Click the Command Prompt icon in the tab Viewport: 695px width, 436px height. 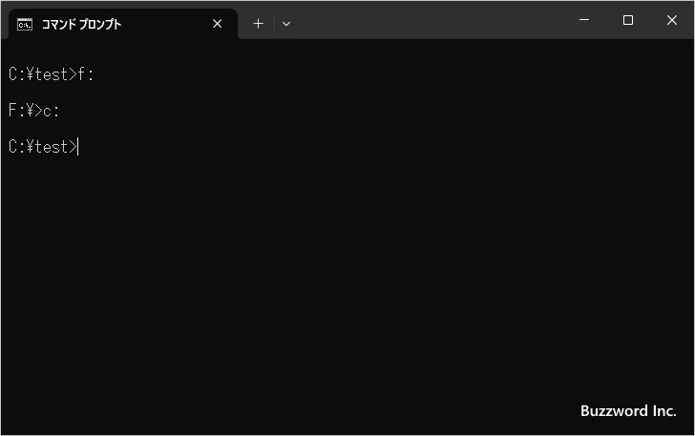click(x=25, y=24)
